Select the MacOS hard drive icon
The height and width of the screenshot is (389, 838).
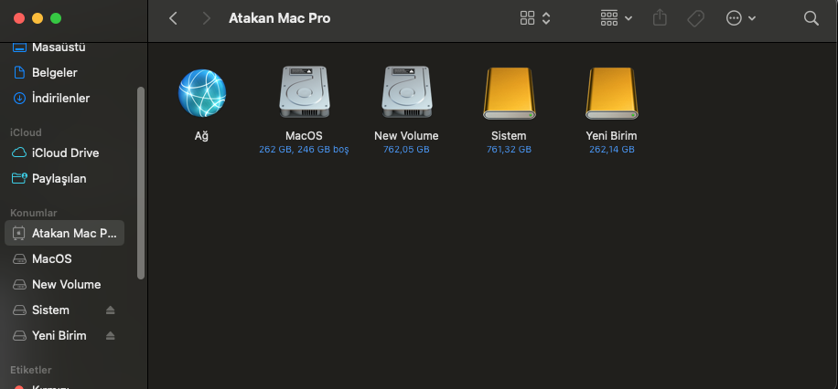click(x=304, y=93)
